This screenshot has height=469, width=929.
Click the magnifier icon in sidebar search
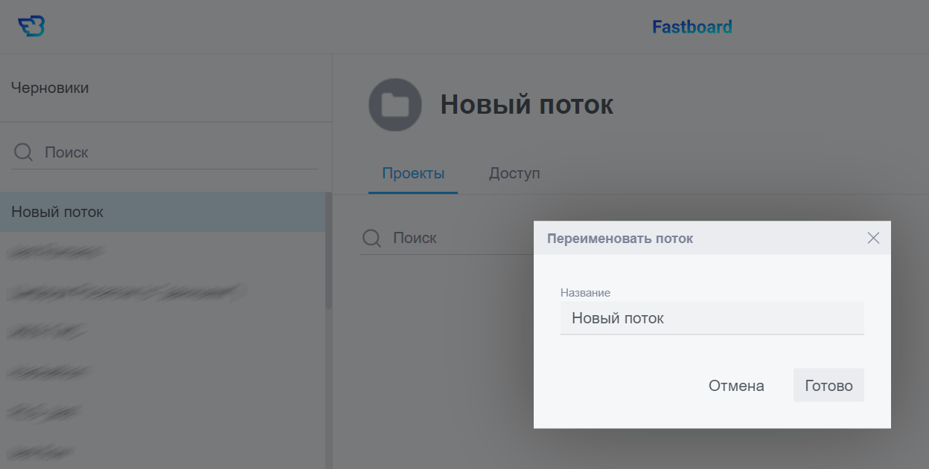[24, 152]
